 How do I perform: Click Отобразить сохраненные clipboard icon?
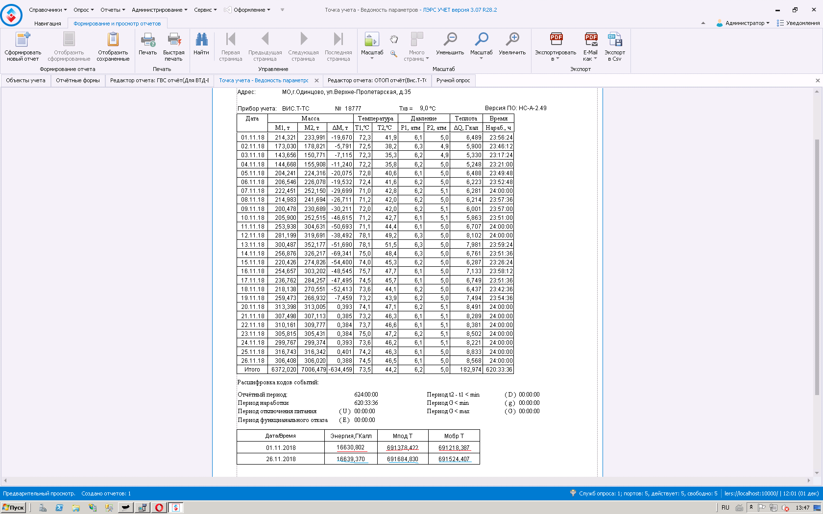[113, 40]
